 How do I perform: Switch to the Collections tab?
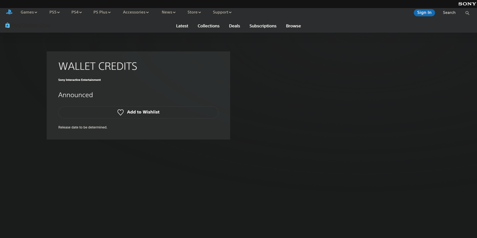(208, 26)
